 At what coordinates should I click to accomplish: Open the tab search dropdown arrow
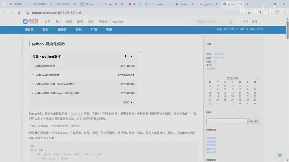pyautogui.click(x=4, y=4)
